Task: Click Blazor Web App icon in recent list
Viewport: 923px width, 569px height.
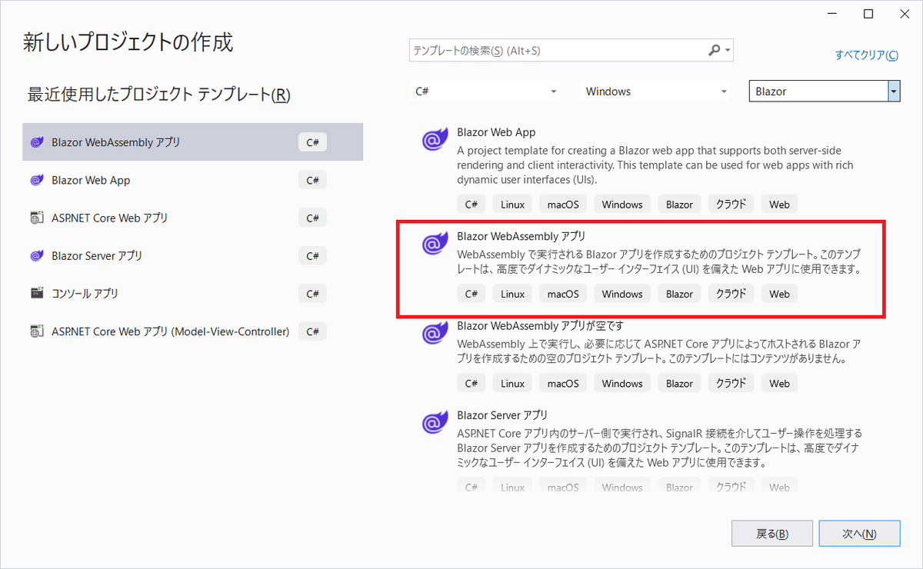Action: tap(36, 180)
